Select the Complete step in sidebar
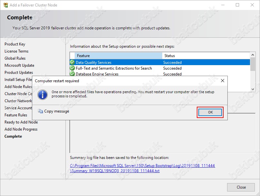Image resolution: width=260 pixels, height=196 pixels. (x=13, y=136)
